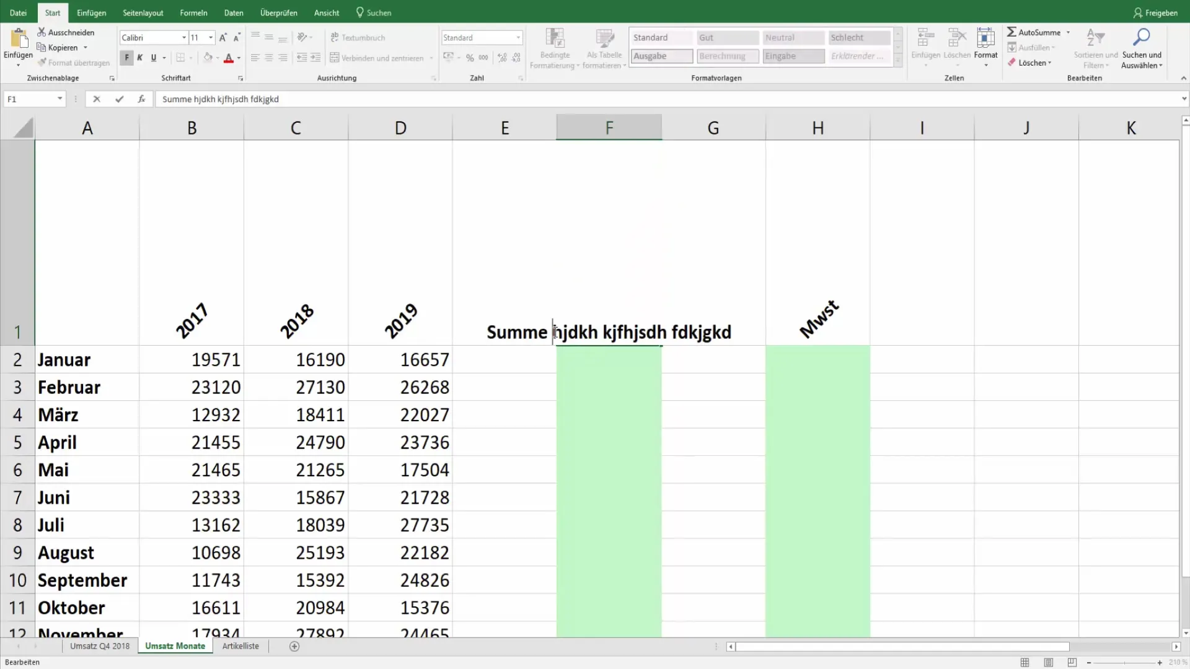Expand the formula bar
The image size is (1190, 669).
[1183, 98]
